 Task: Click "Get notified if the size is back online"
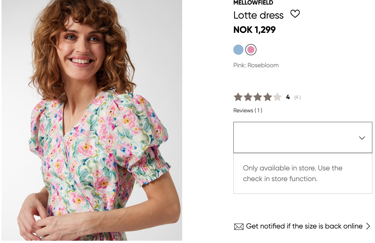[x=304, y=226]
